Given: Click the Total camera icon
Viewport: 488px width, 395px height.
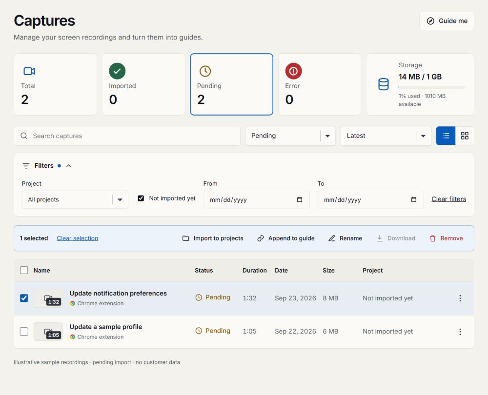Looking at the screenshot, I should 29,71.
